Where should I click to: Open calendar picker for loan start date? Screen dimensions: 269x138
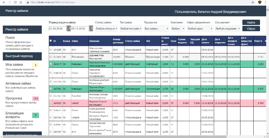tap(69, 29)
